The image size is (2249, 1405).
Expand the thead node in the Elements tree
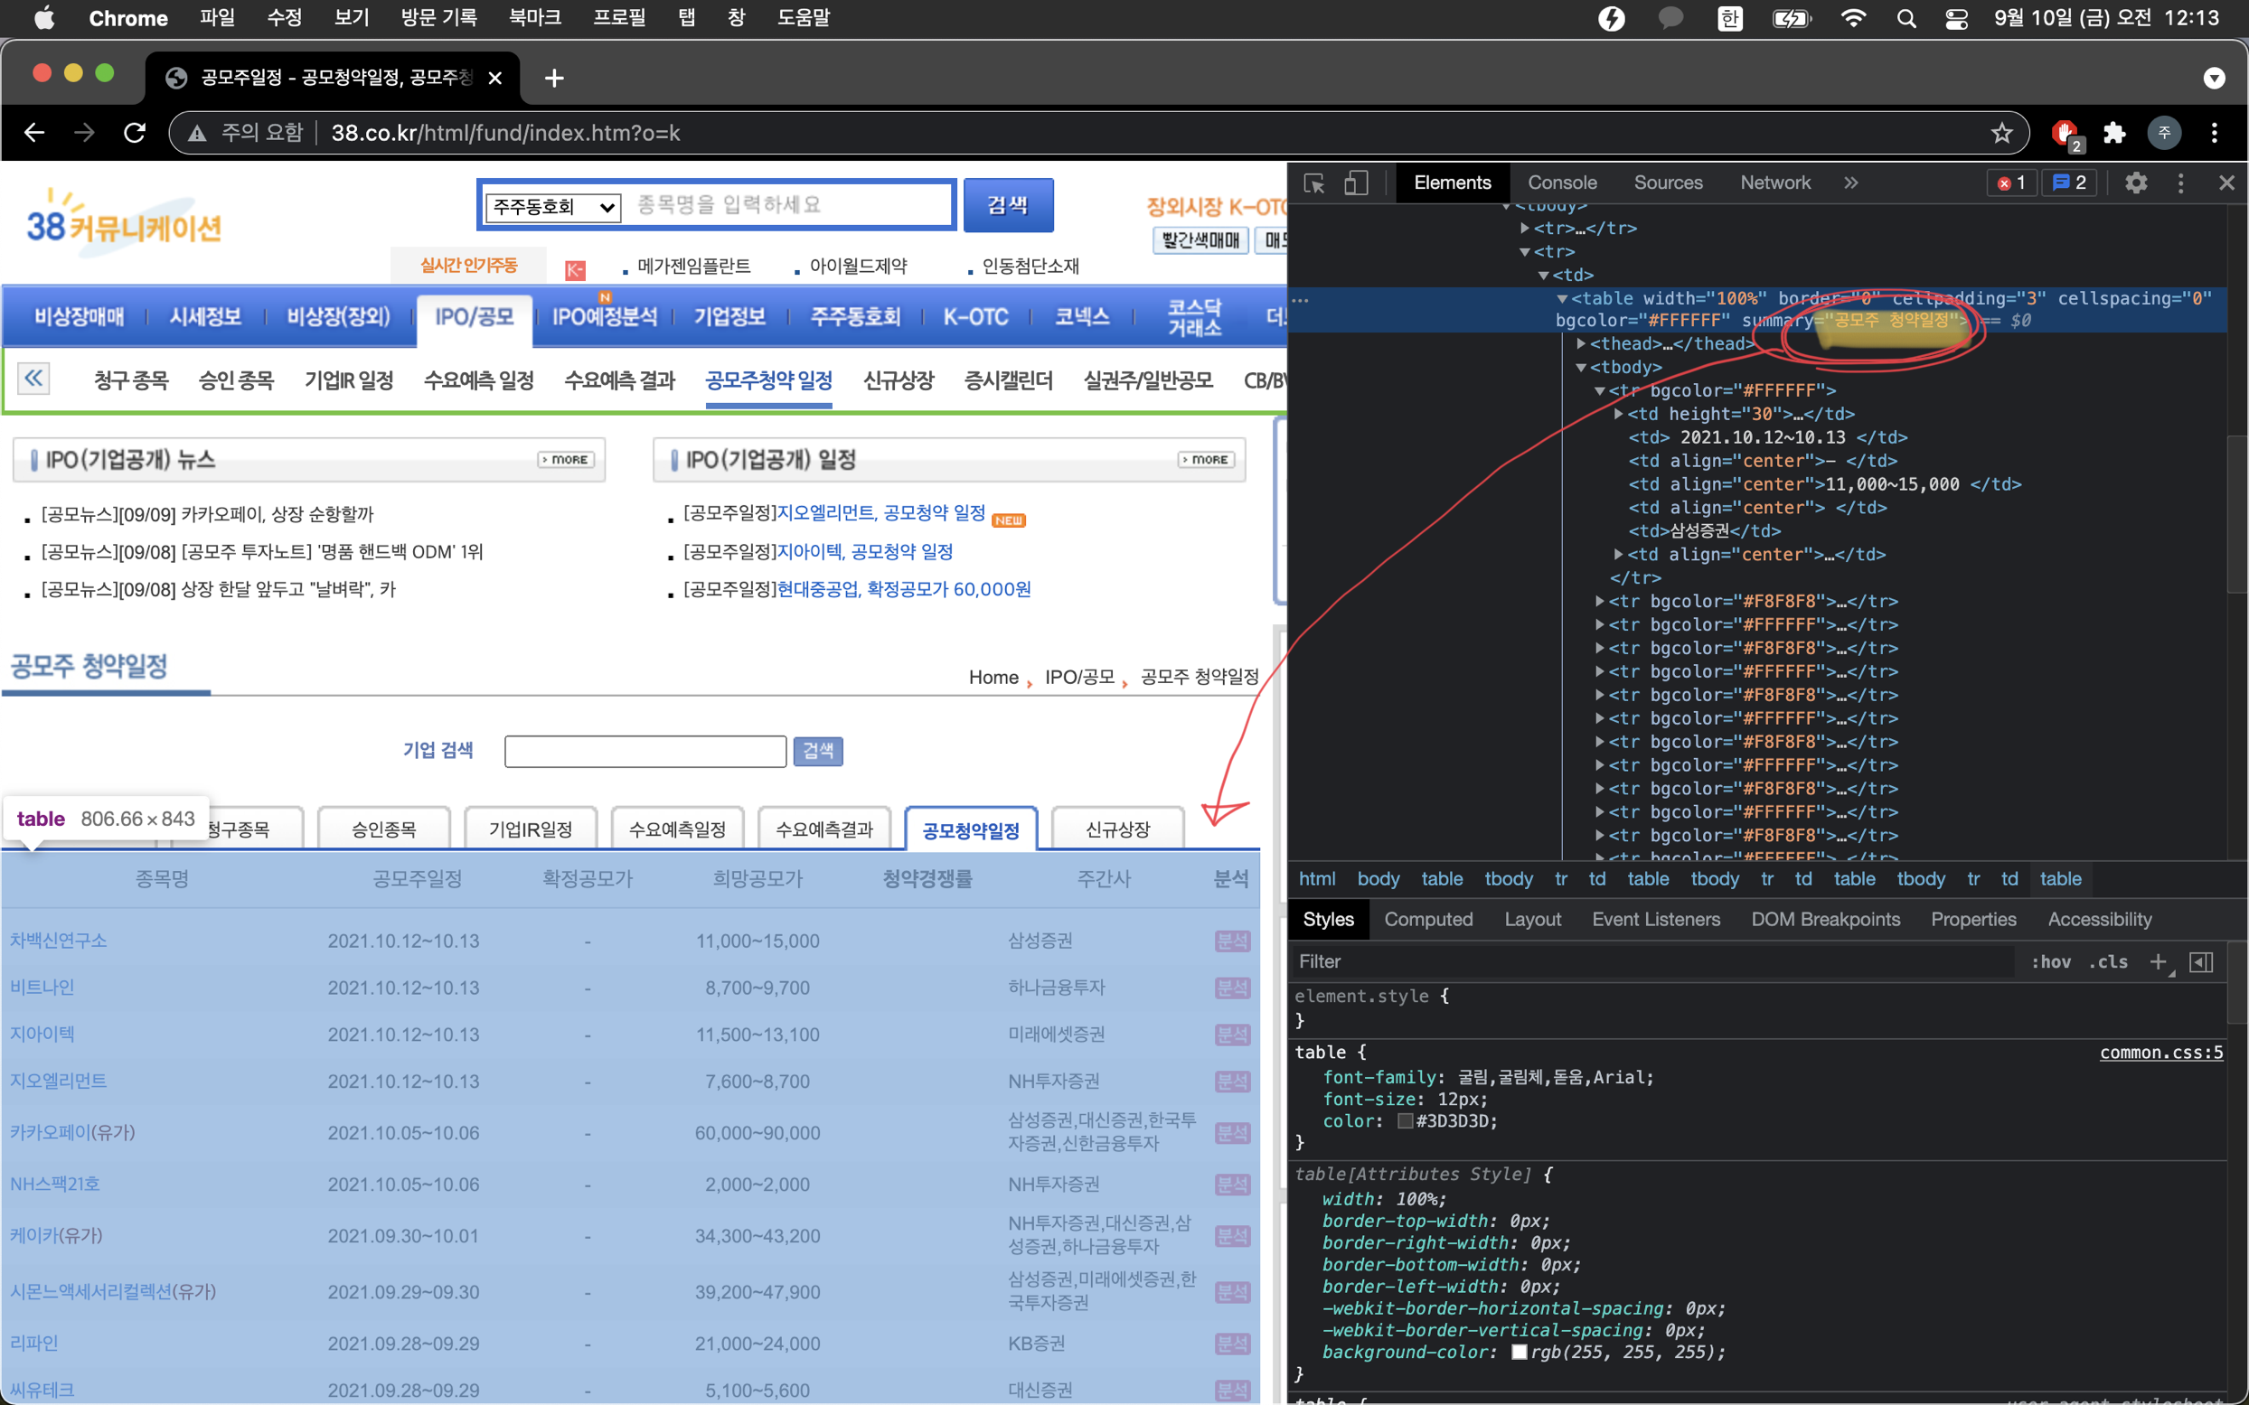click(1581, 344)
